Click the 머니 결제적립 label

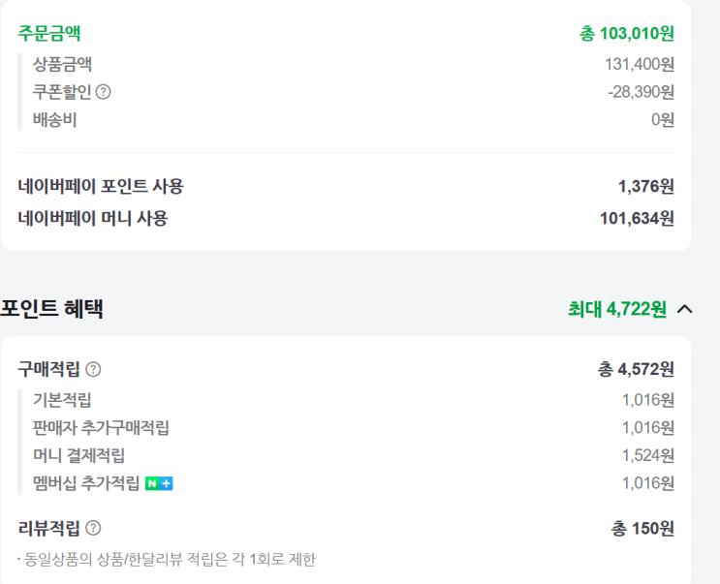tap(78, 455)
